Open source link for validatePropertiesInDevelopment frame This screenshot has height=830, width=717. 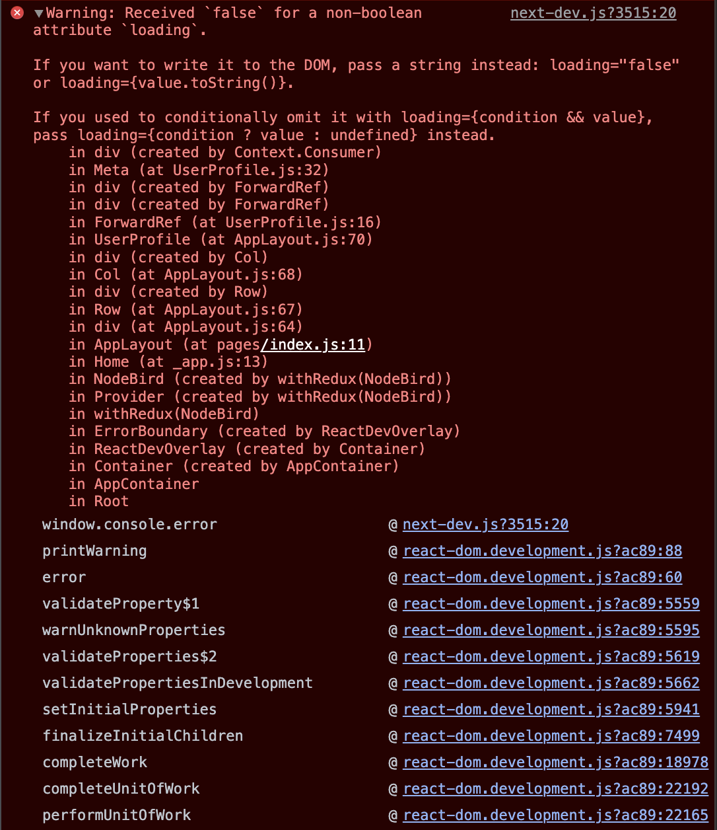pos(551,683)
